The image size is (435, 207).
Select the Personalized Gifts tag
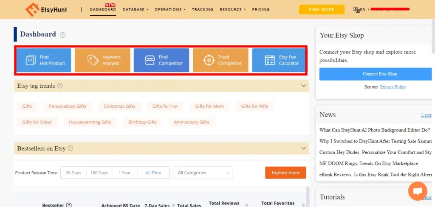(68, 106)
